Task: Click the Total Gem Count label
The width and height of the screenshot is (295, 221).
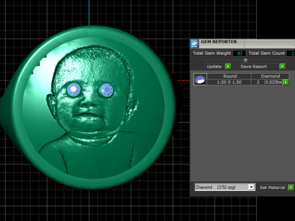Action: pyautogui.click(x=267, y=53)
